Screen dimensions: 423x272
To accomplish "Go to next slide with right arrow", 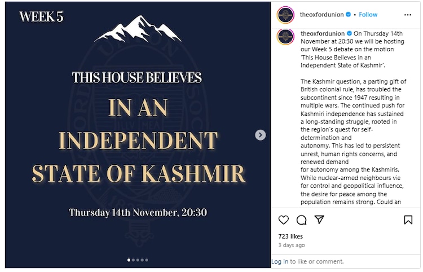I will click(x=260, y=135).
